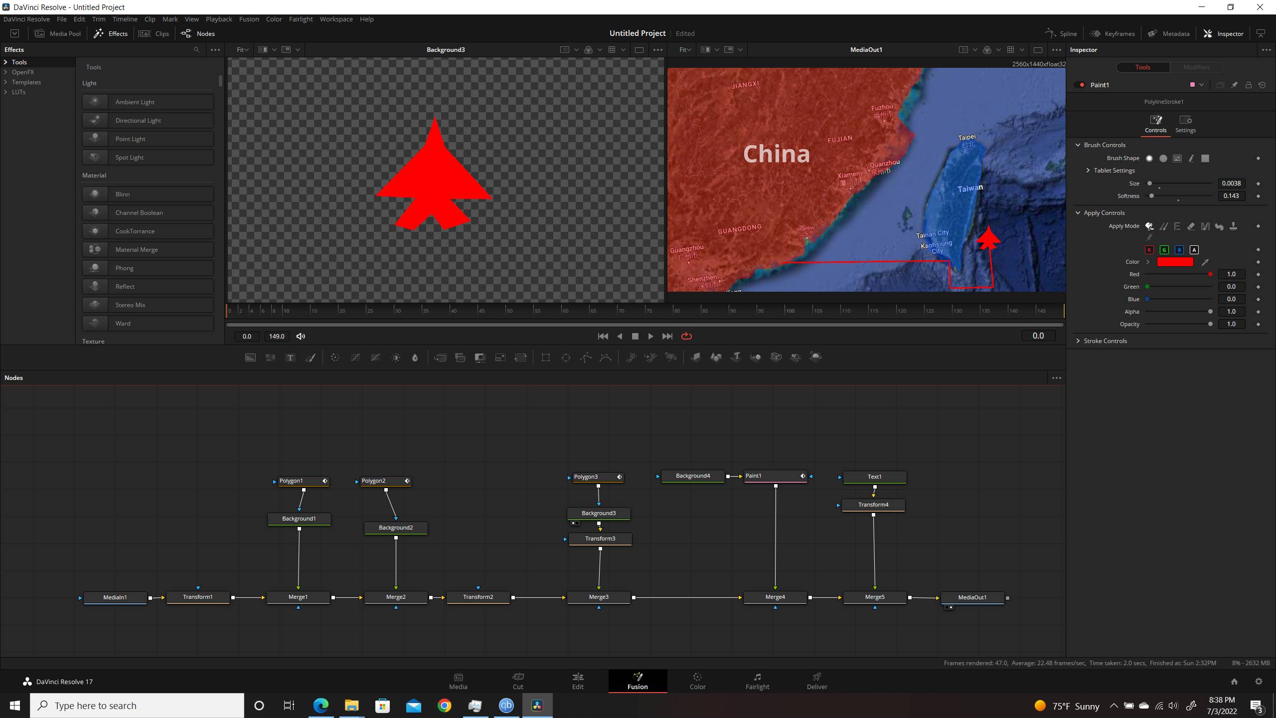Viewport: 1276px width, 718px height.
Task: Click the Softness slider handle
Action: [x=1151, y=196]
